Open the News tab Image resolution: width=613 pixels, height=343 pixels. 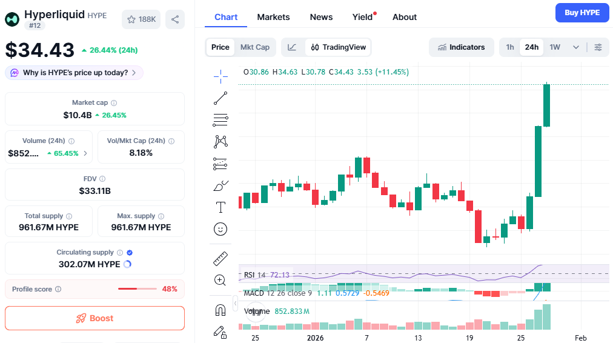pyautogui.click(x=321, y=17)
